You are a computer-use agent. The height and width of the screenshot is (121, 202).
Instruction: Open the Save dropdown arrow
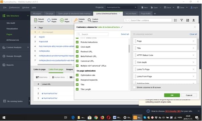tap(173, 7)
